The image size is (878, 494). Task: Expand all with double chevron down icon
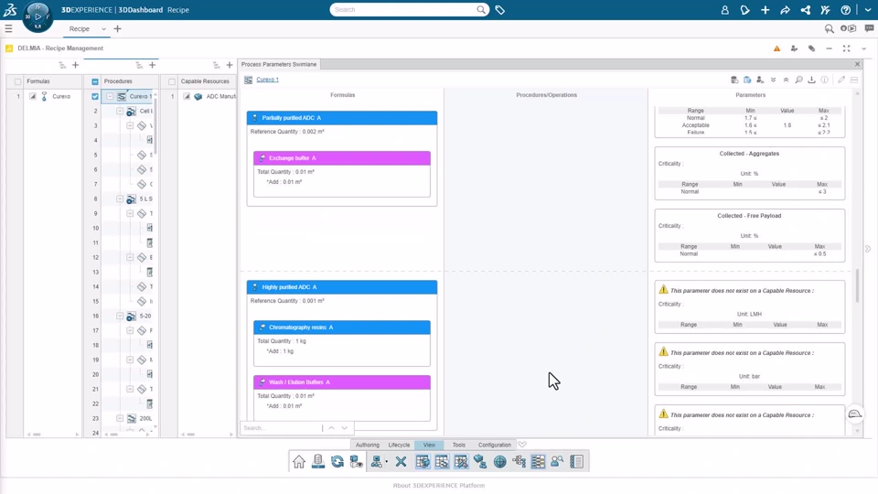774,81
